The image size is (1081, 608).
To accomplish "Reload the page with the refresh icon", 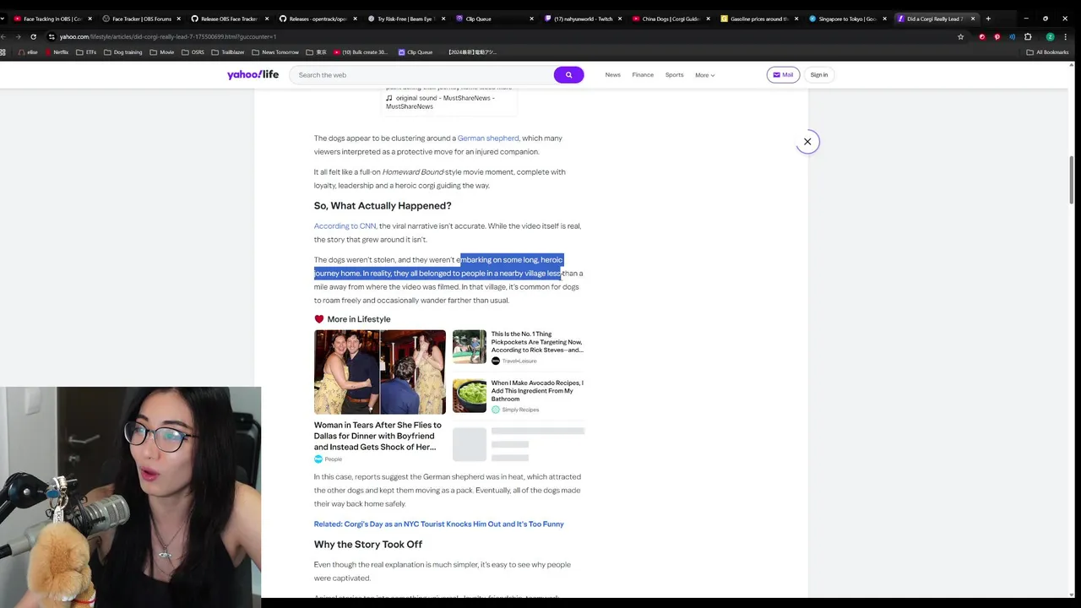I will [33, 36].
